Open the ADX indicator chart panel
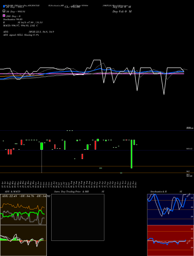 tap(23, 209)
